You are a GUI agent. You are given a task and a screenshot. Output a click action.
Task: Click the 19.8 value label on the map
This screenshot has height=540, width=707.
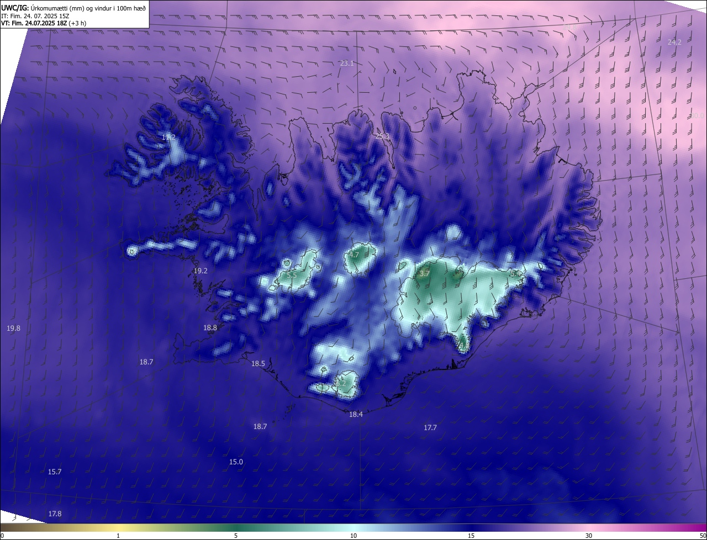tap(13, 328)
